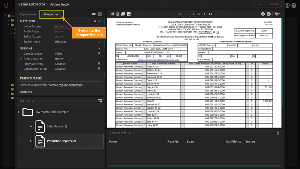Screen dimensions: 300x169
Task: Collapse the Matching section chevron
Action: coord(99,21)
